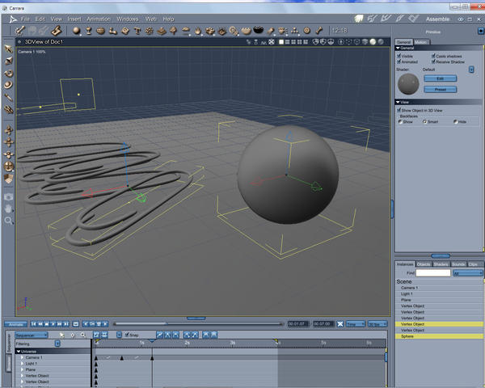Toggle Show Object in 3D View checkbox
The image size is (485, 388).
(399, 110)
